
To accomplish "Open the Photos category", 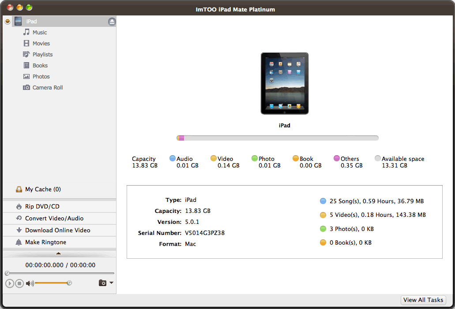I will (41, 77).
